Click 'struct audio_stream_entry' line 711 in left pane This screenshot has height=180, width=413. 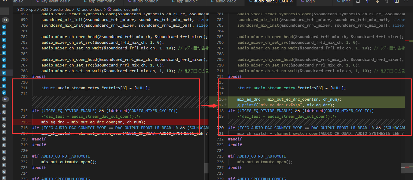pos(96,88)
